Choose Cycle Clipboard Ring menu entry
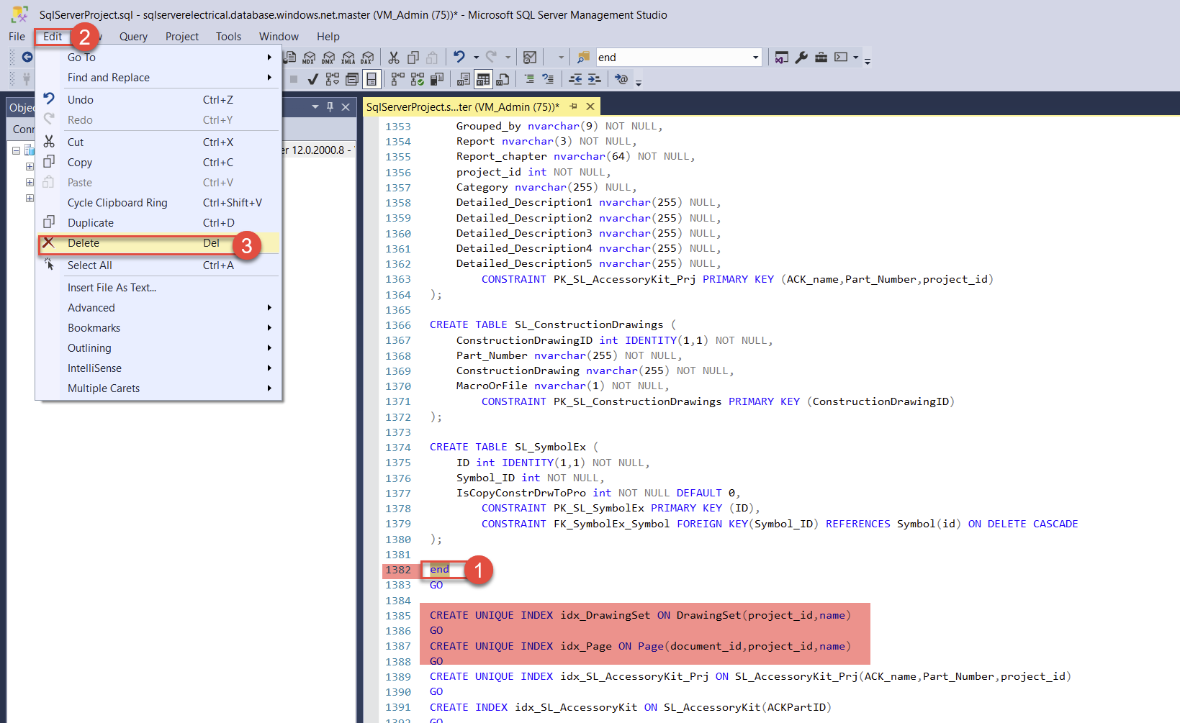This screenshot has height=723, width=1180. click(158, 203)
